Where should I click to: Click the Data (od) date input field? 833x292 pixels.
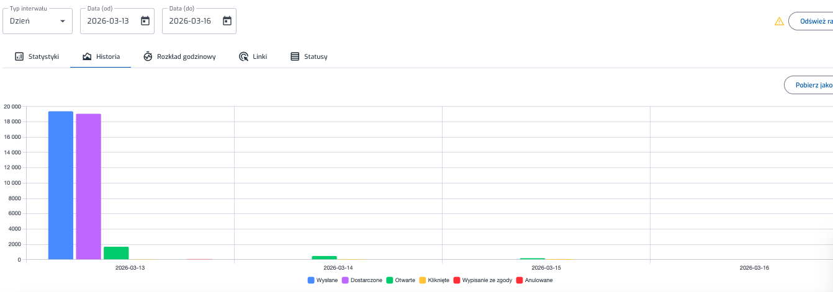(109, 21)
